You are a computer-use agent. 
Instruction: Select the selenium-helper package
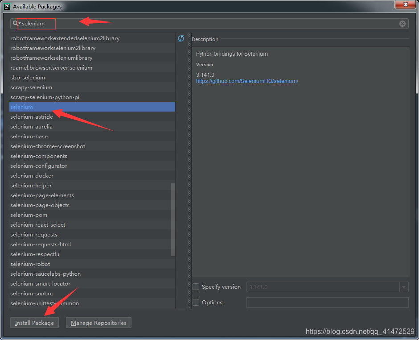pyautogui.click(x=92, y=185)
